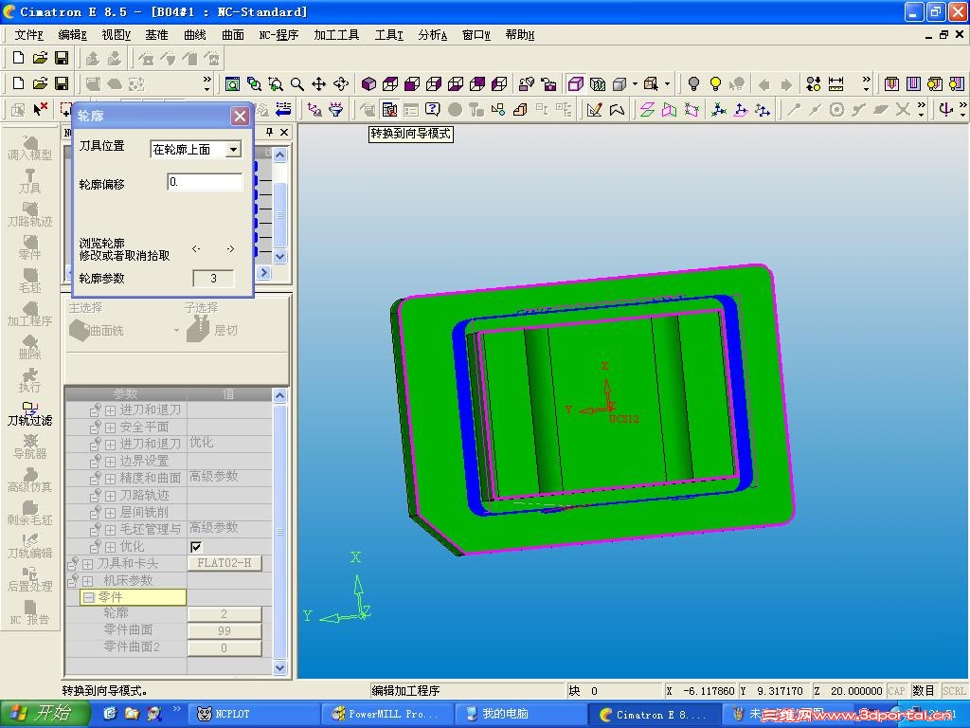Toggle lock icon beside 层间铣削 row
970x728 pixels.
pyautogui.click(x=95, y=513)
